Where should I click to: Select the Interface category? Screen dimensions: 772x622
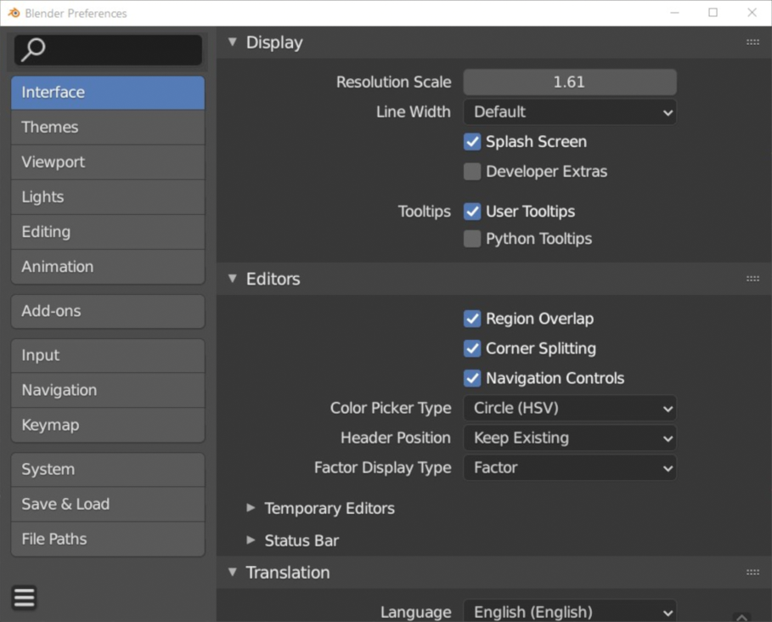[108, 93]
